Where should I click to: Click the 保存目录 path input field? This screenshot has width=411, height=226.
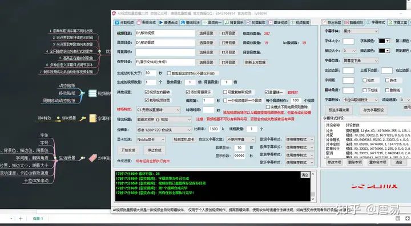pyautogui.click(x=166, y=62)
